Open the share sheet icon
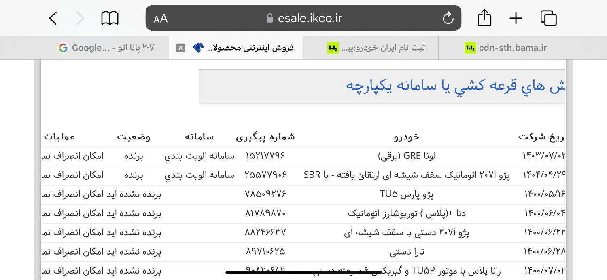This screenshot has width=607, height=280. click(484, 18)
